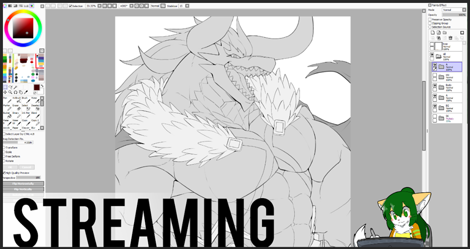Show the SK multiply folder layer
Viewport: 470px width, 249px height.
pyautogui.click(x=435, y=116)
